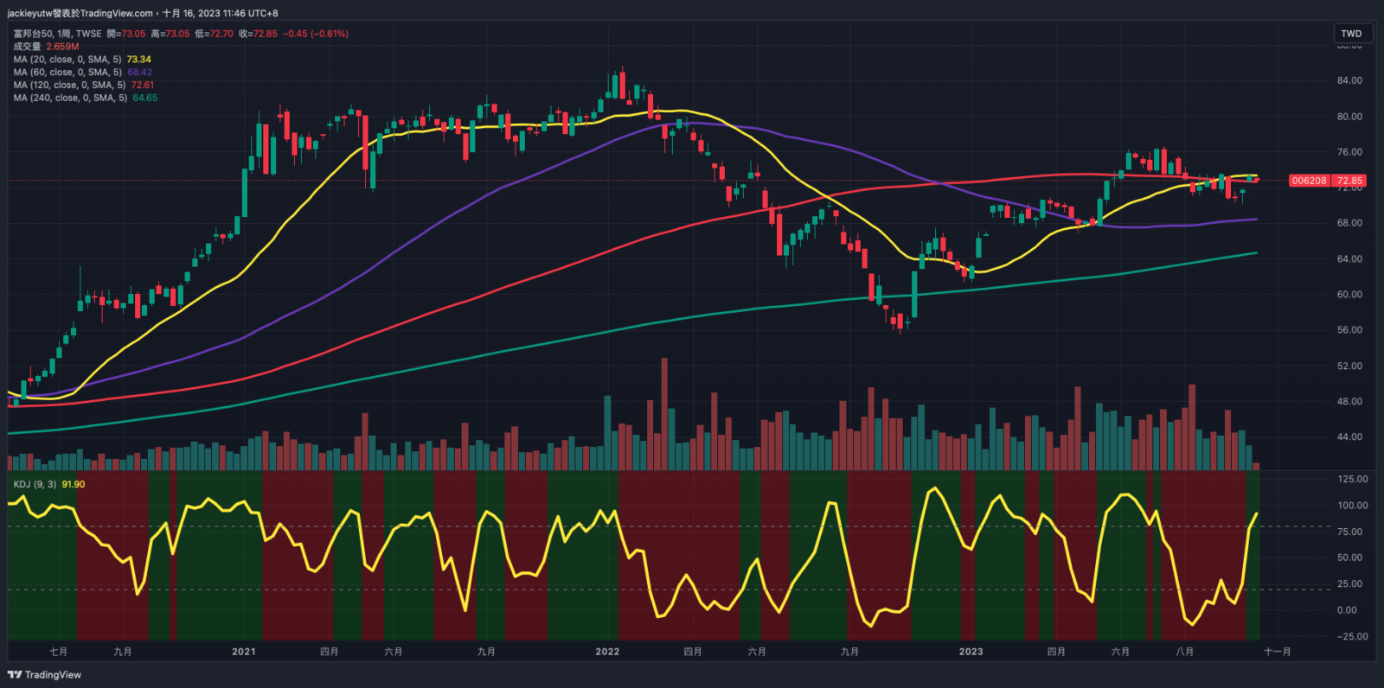Viewport: 1384px width, 688px height.
Task: Open the TWD currency selector
Action: 1351,34
